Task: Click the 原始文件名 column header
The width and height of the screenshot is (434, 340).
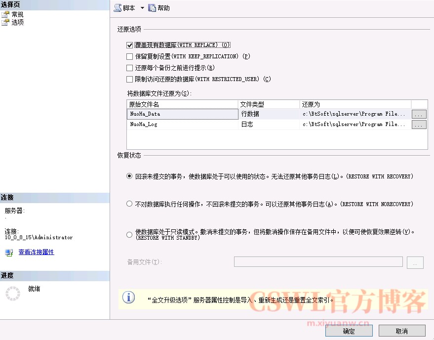Action: click(182, 104)
